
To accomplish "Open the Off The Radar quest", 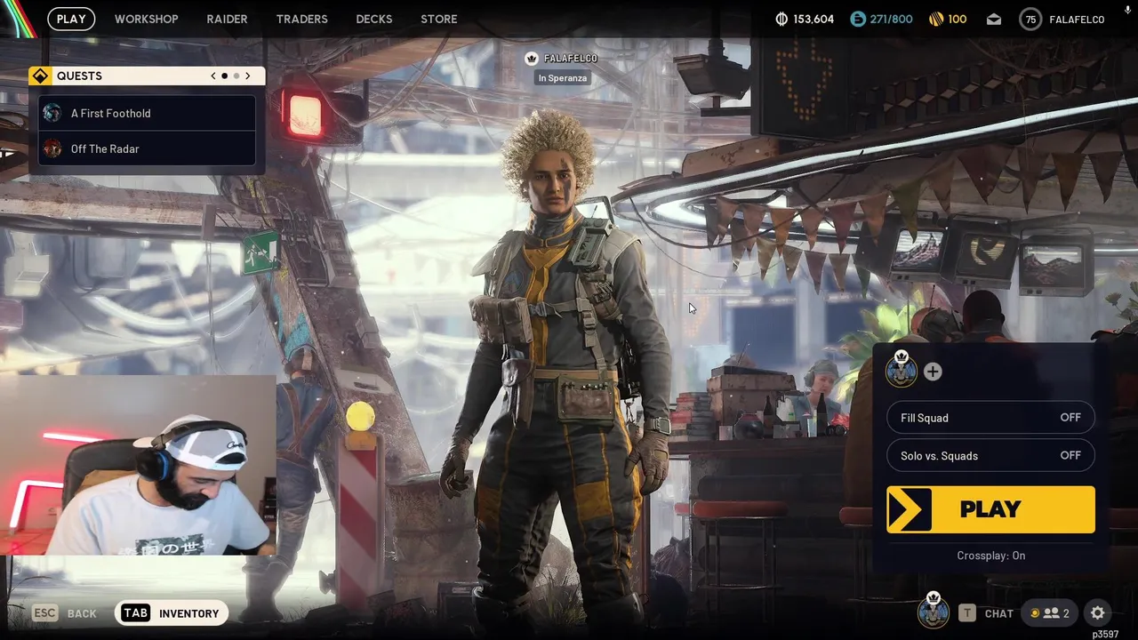I will coord(147,148).
